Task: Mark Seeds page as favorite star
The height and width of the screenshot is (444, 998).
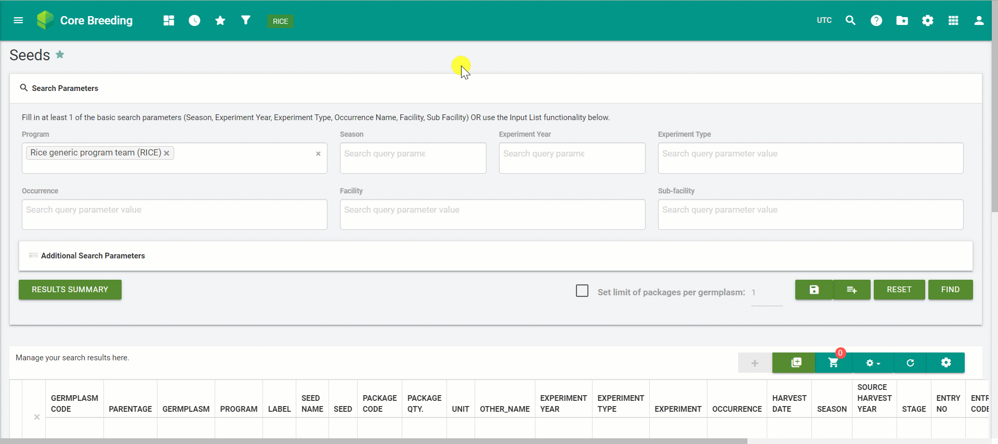Action: 60,55
